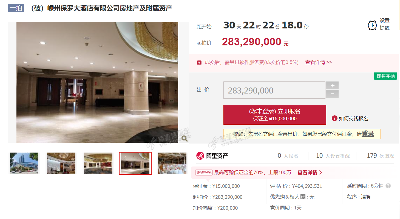Click the red 立即报名 registration button
Screen dimensions: 400x219
click(x=275, y=115)
